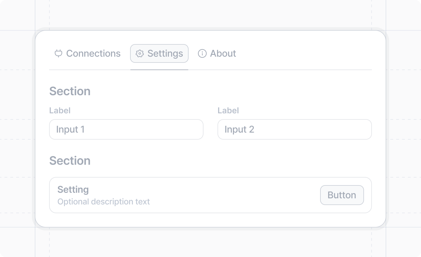421x257 pixels.
Task: Open the About tab
Action: click(x=223, y=53)
